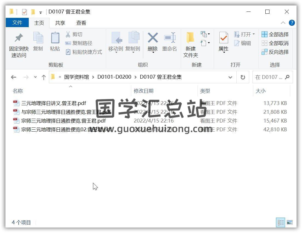
Task: Switch to details list view
Action: pyautogui.click(x=280, y=222)
